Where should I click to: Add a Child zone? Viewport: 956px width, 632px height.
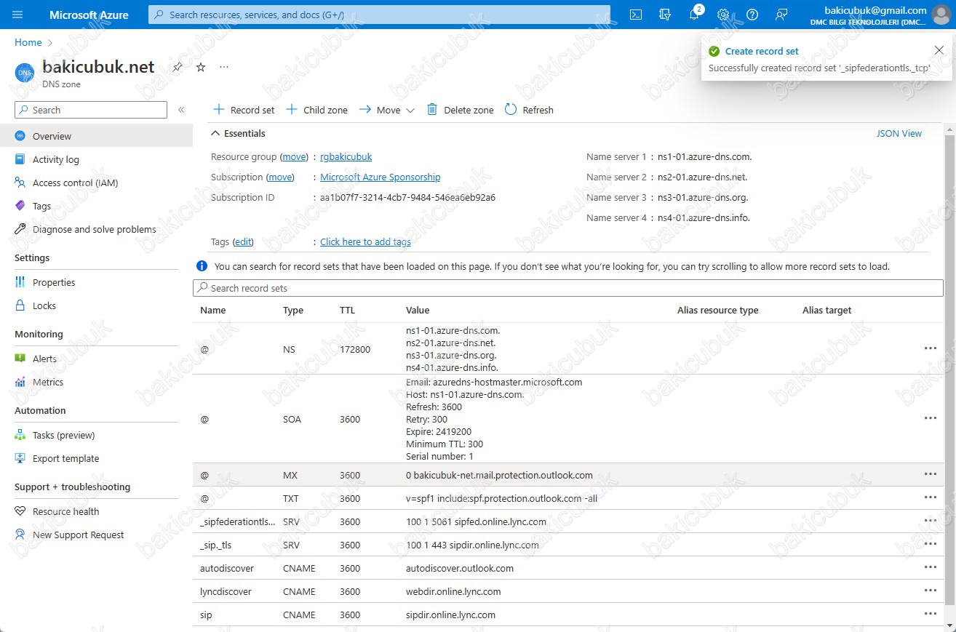[x=316, y=110]
